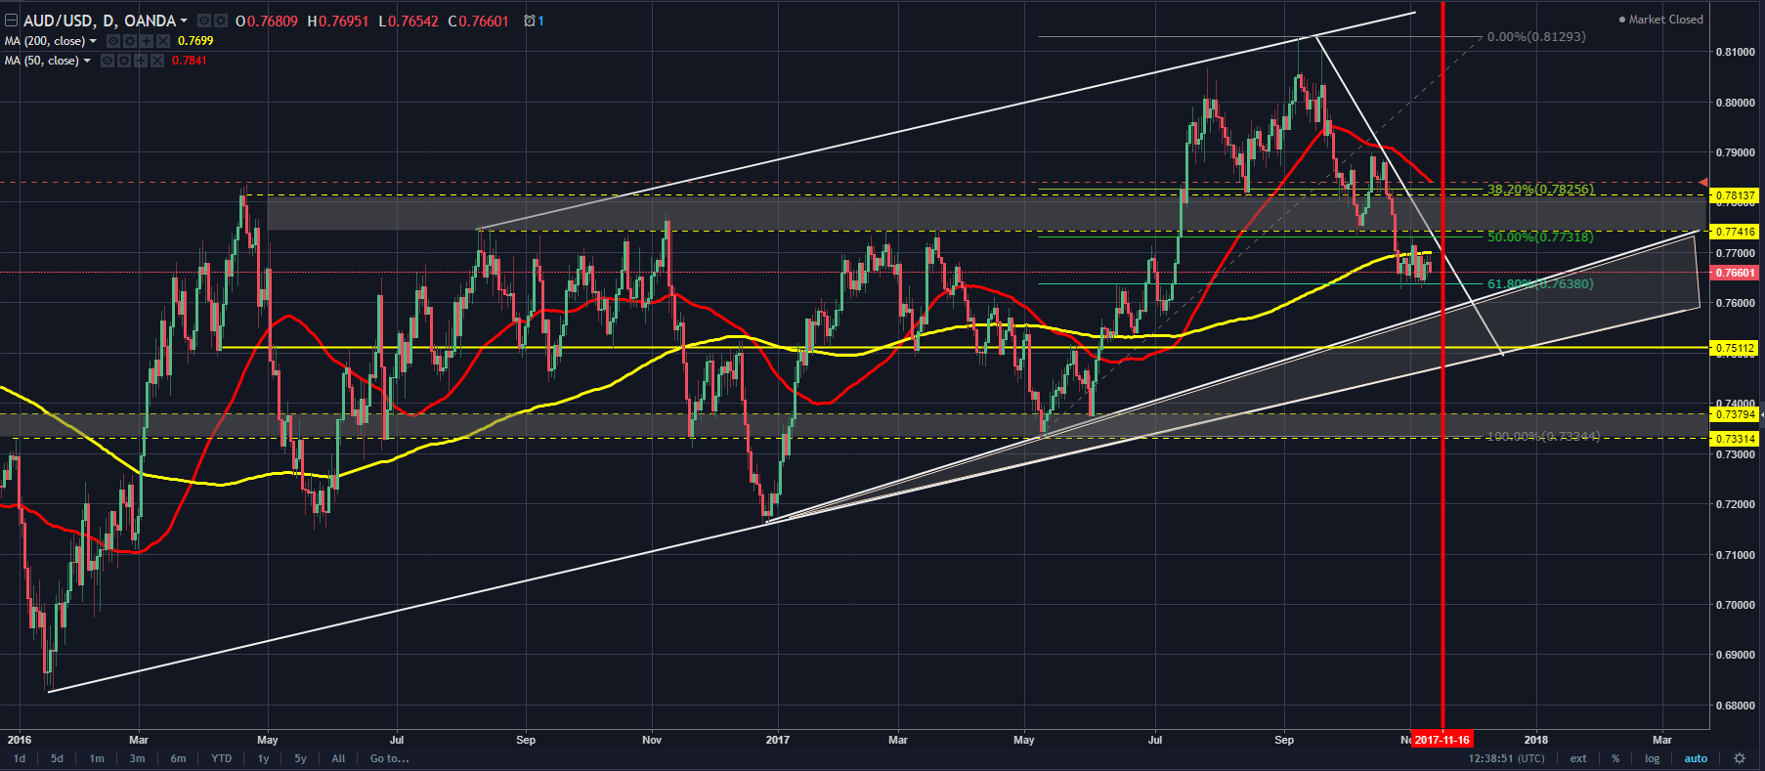Click the plus icon on MA 50 row

point(141,61)
